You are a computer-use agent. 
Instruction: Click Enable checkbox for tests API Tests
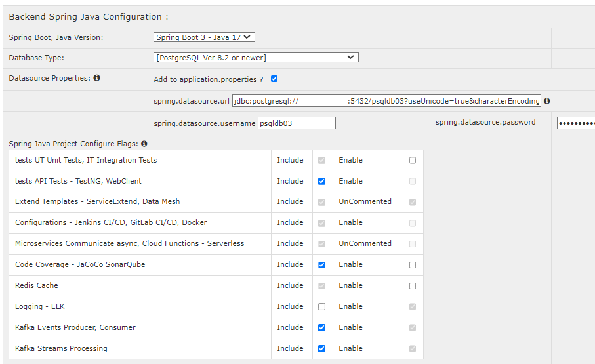(413, 181)
